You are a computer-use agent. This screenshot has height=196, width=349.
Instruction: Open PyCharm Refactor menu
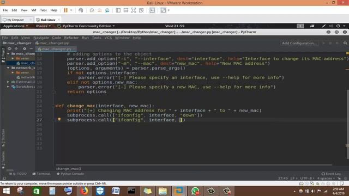click(x=71, y=38)
